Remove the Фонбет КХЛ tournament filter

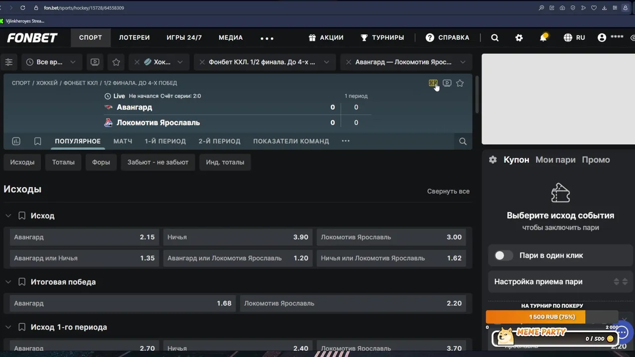coord(202,62)
